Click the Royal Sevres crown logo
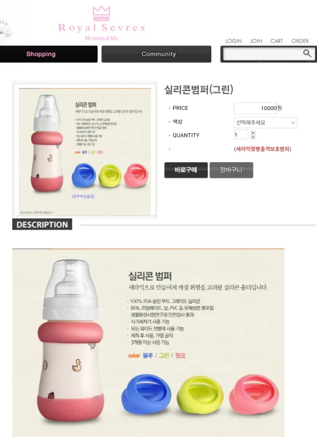Screen dimensions: 317x437 pyautogui.click(x=102, y=14)
